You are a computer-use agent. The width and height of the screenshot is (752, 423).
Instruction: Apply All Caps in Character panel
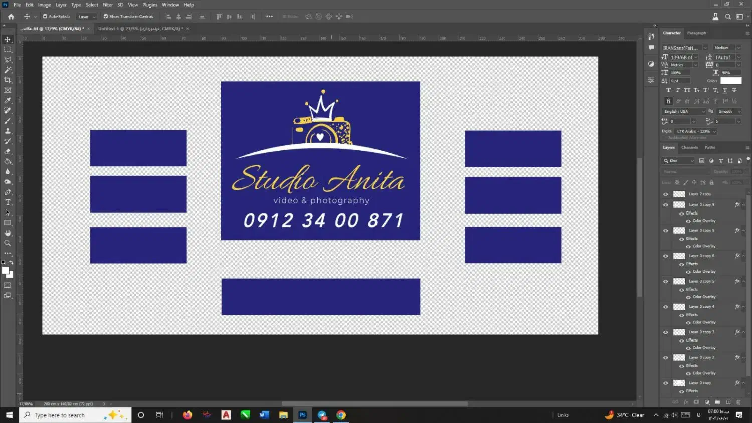(687, 90)
